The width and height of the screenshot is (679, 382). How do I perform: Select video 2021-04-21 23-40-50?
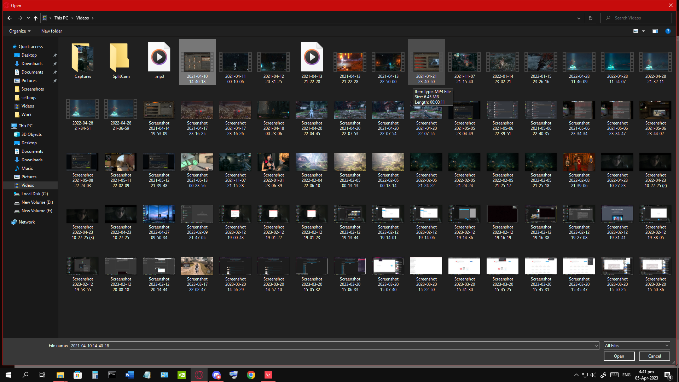pos(426,63)
